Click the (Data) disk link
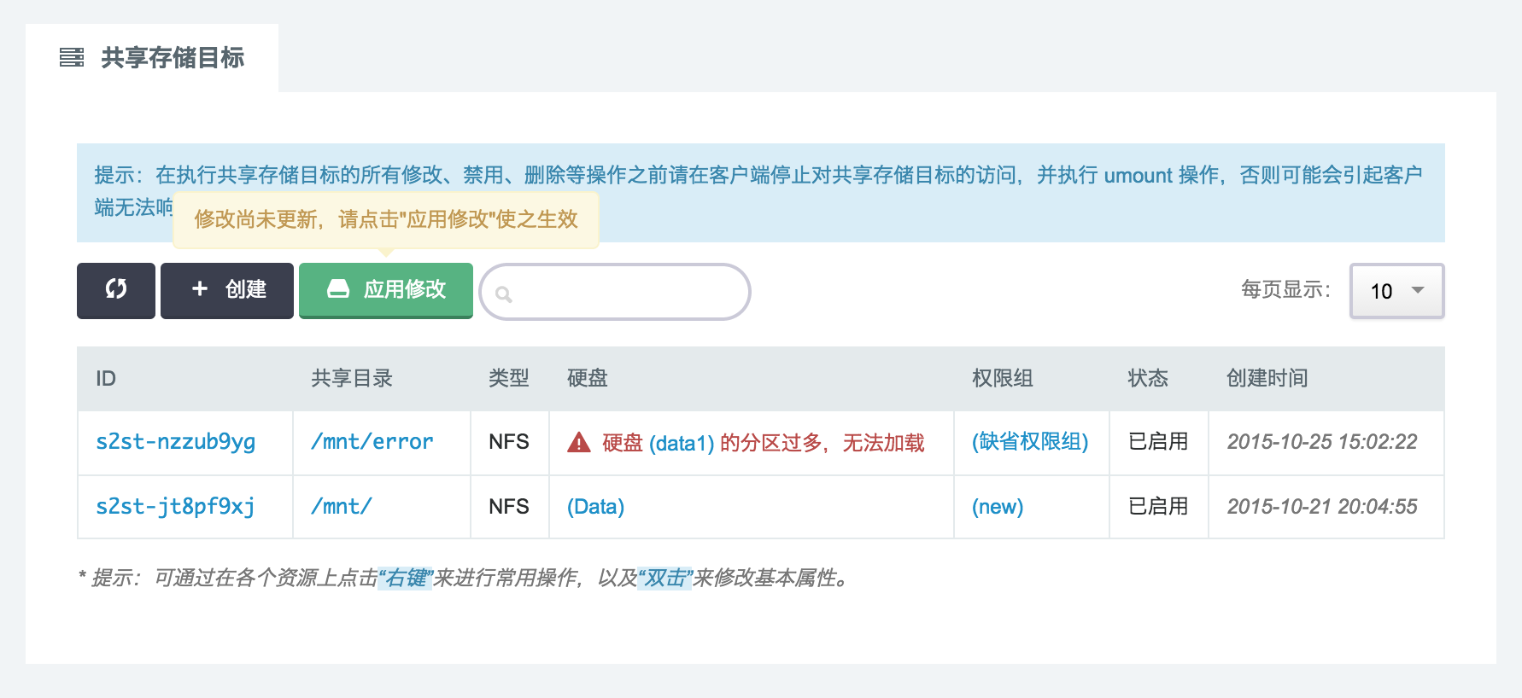The image size is (1522, 698). 595,507
